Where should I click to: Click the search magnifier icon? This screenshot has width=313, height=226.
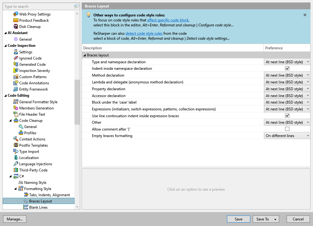pyautogui.click(x=76, y=7)
